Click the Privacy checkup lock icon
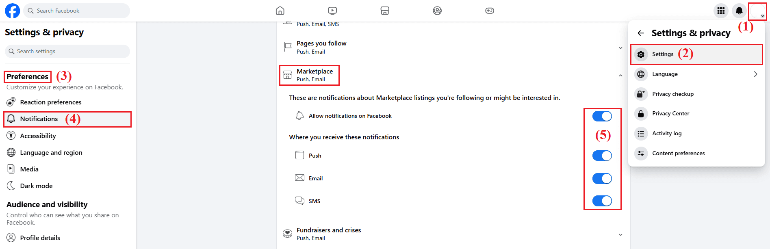This screenshot has width=770, height=249. point(641,94)
